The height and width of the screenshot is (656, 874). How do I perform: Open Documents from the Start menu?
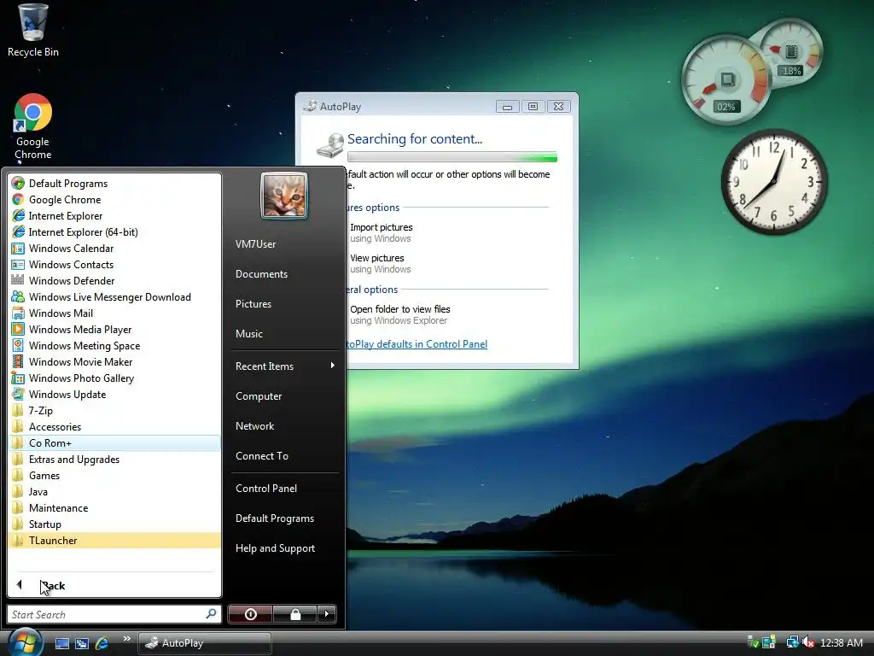pos(284,274)
